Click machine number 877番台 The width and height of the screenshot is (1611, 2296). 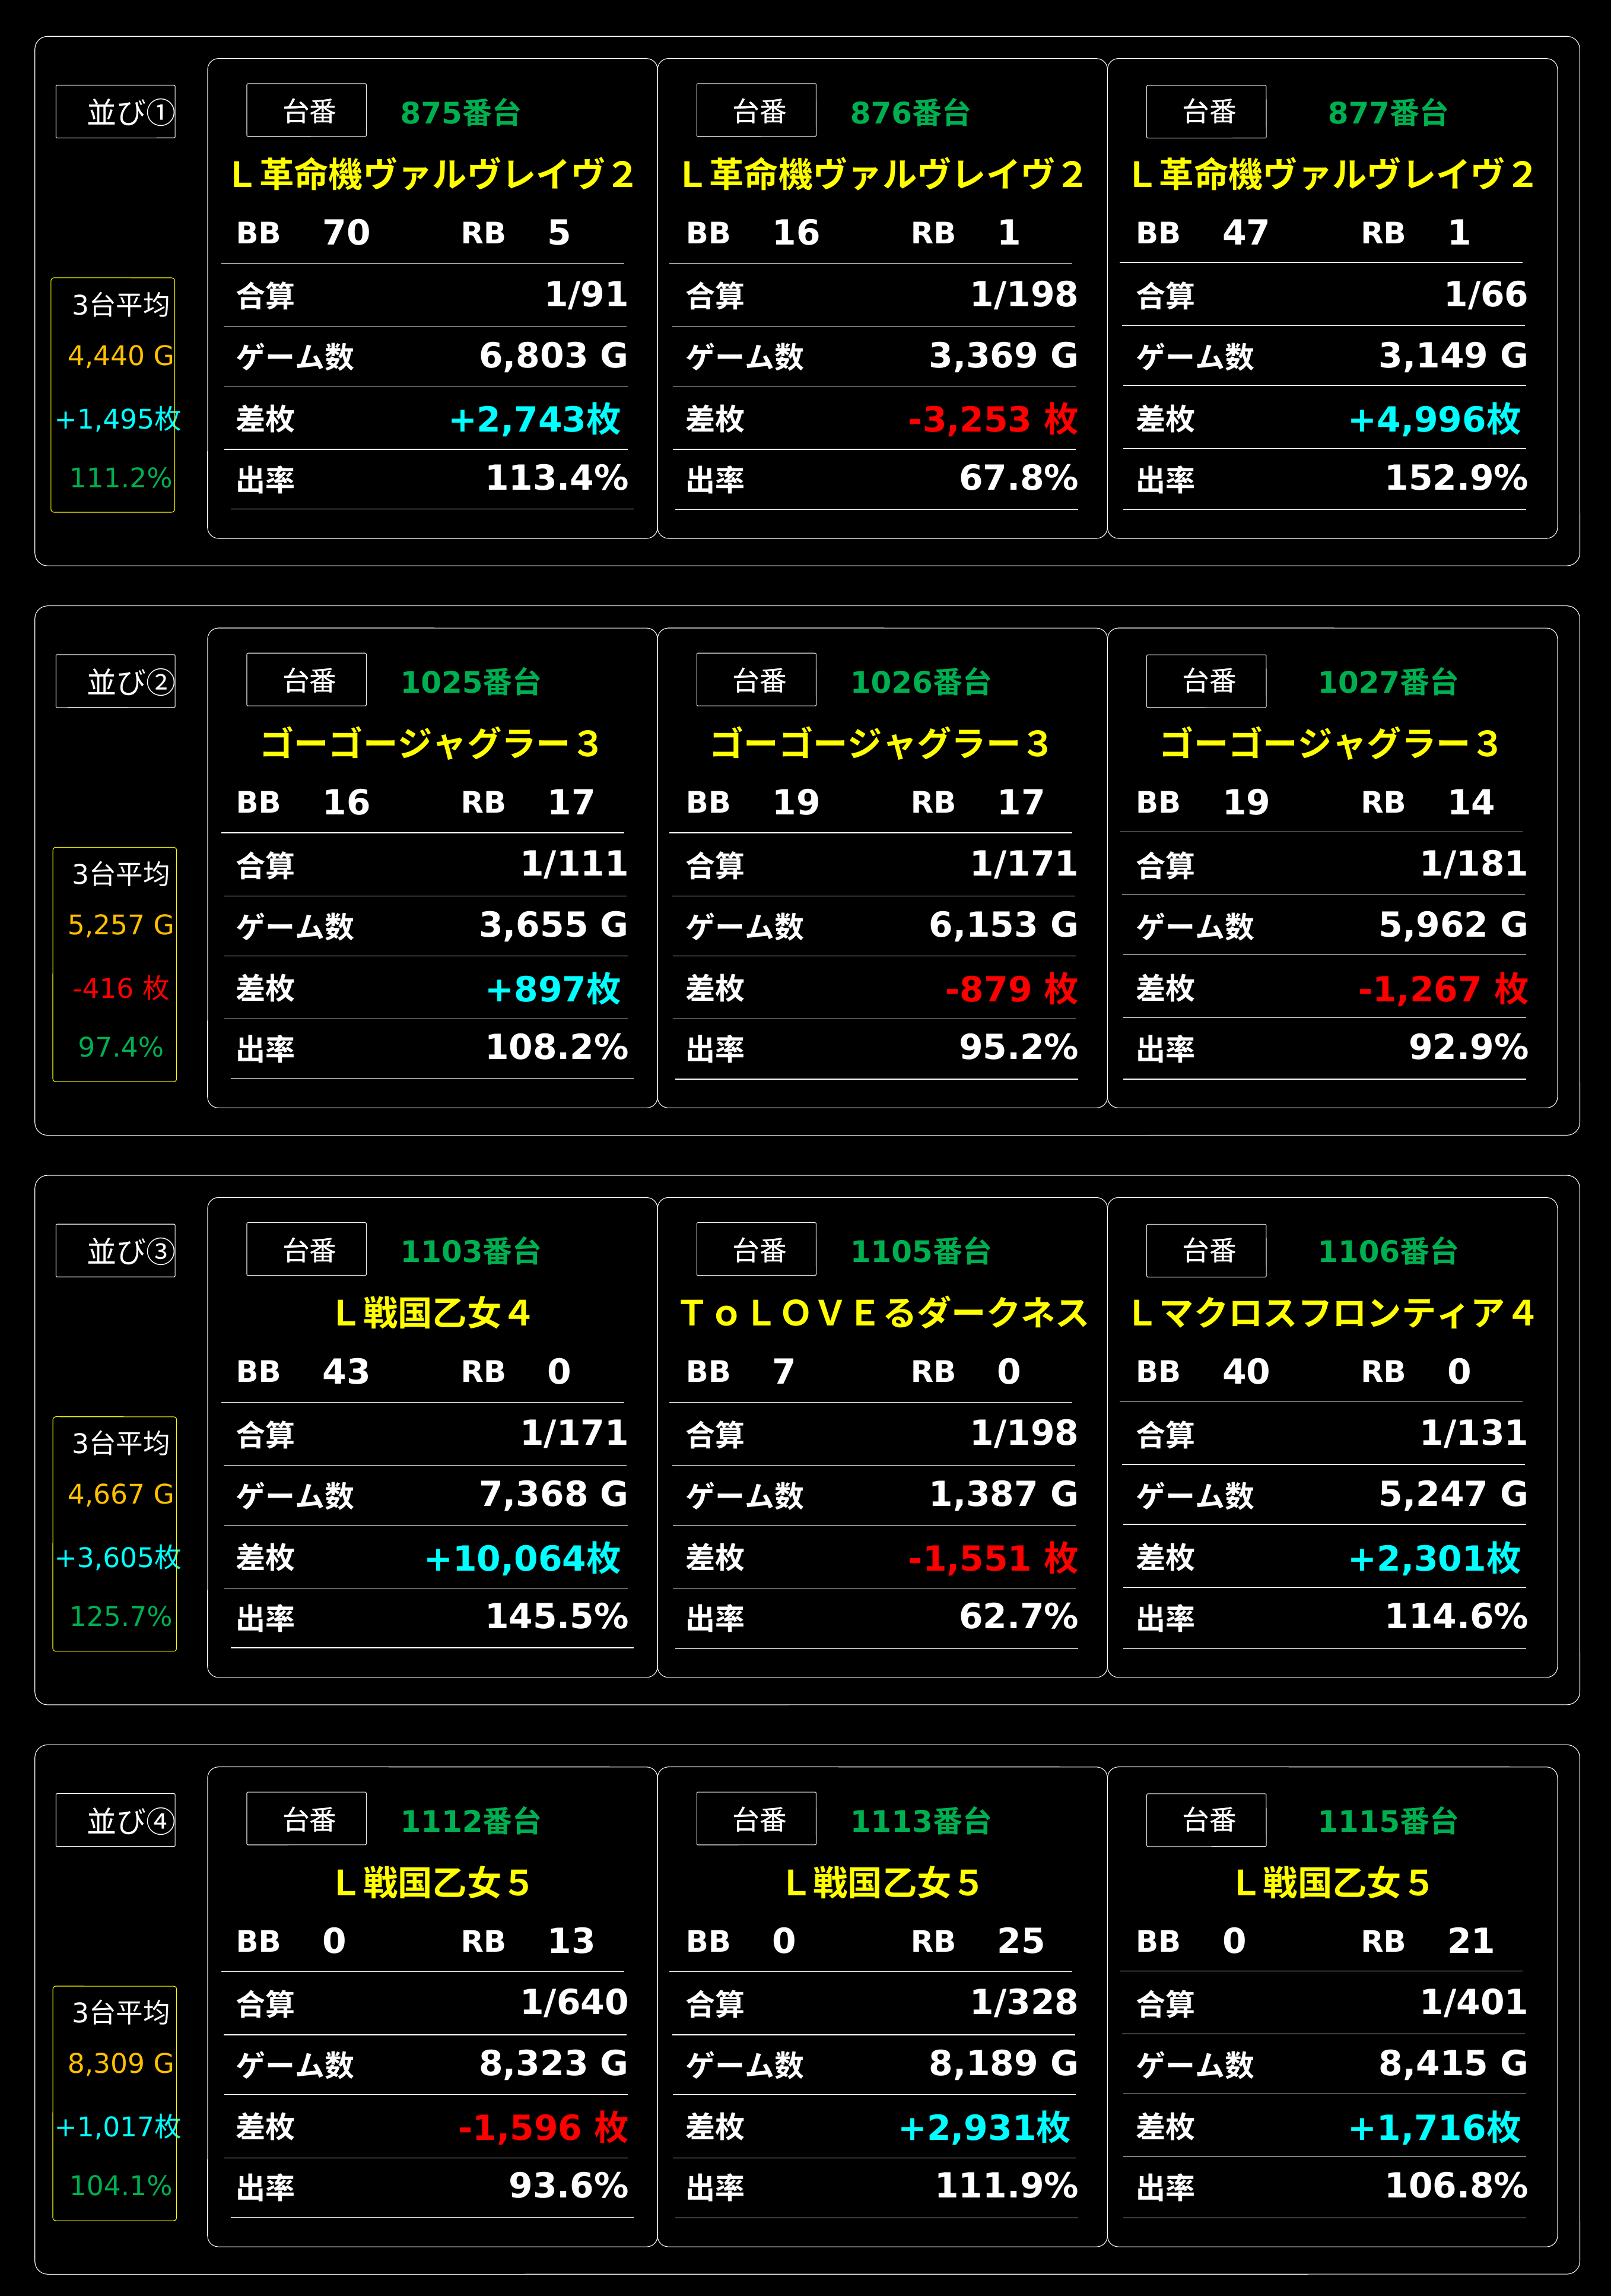1388,113
